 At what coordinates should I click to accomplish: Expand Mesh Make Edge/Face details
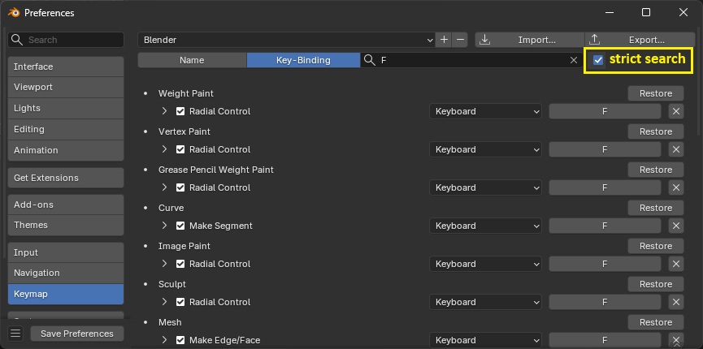pos(164,339)
